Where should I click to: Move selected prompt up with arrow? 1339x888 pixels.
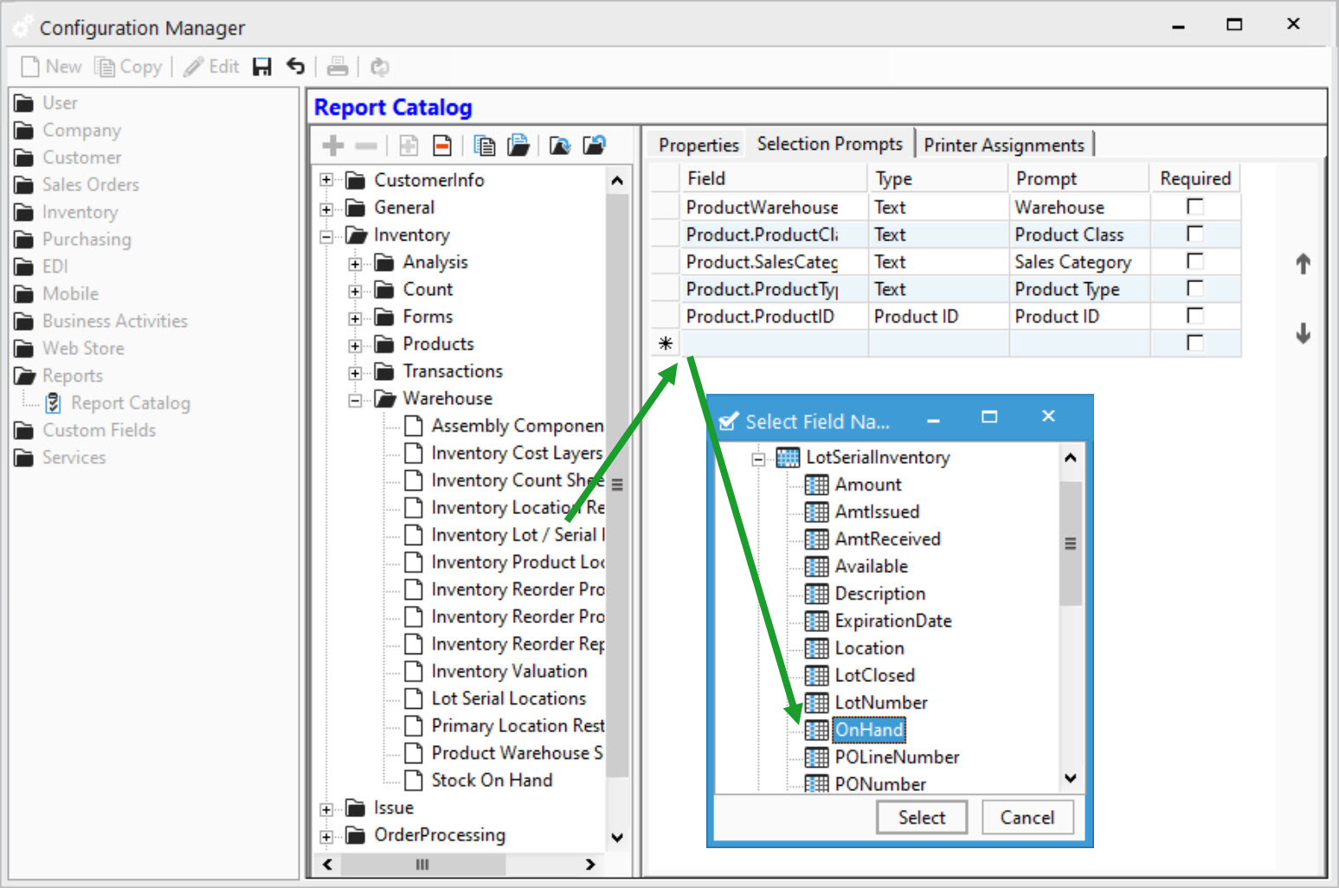click(1303, 264)
